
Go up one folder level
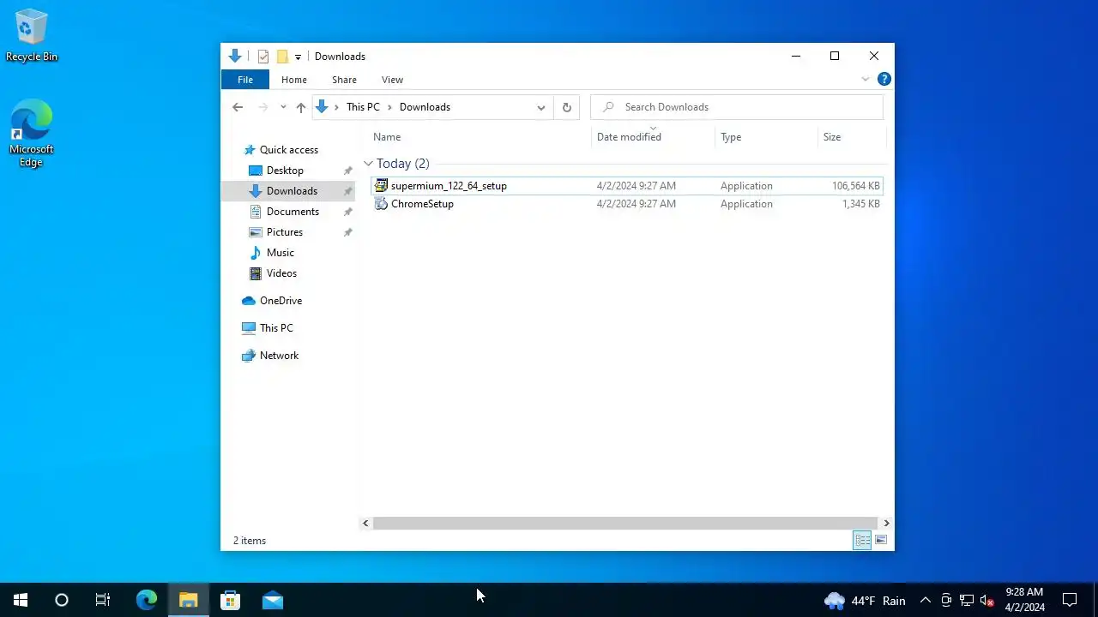click(x=300, y=107)
